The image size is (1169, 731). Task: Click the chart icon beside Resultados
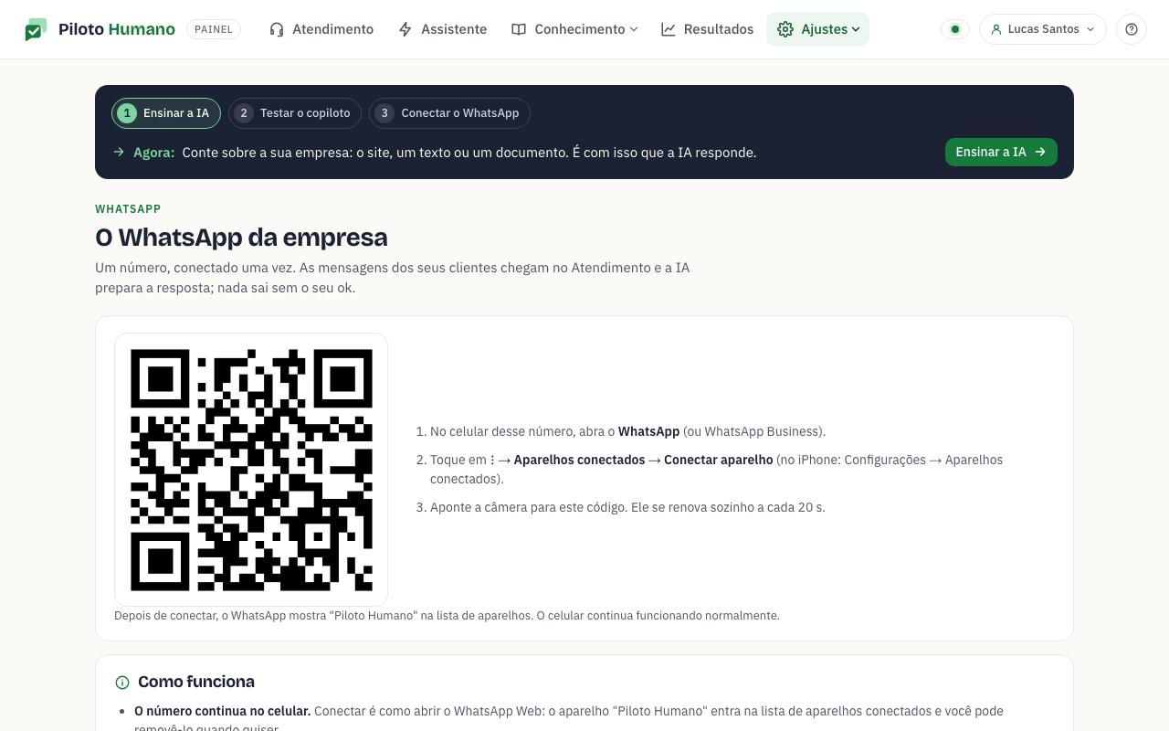669,29
